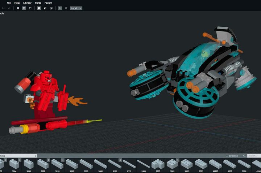The width and height of the screenshot is (261, 173).
Task: Select brick 3008 thumbnail
Action: [100, 164]
